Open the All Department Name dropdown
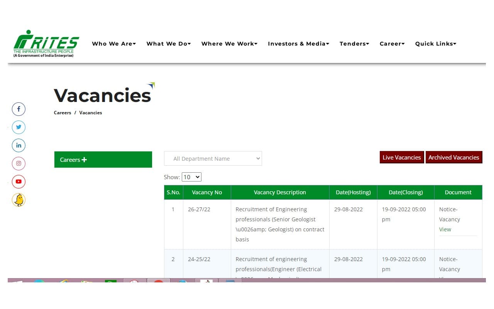 (213, 158)
